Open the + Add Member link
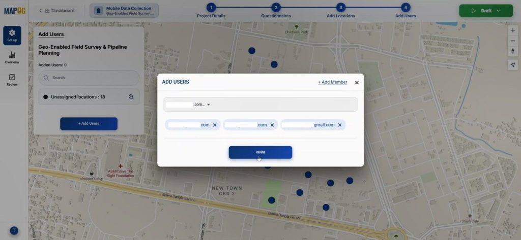 pos(333,82)
